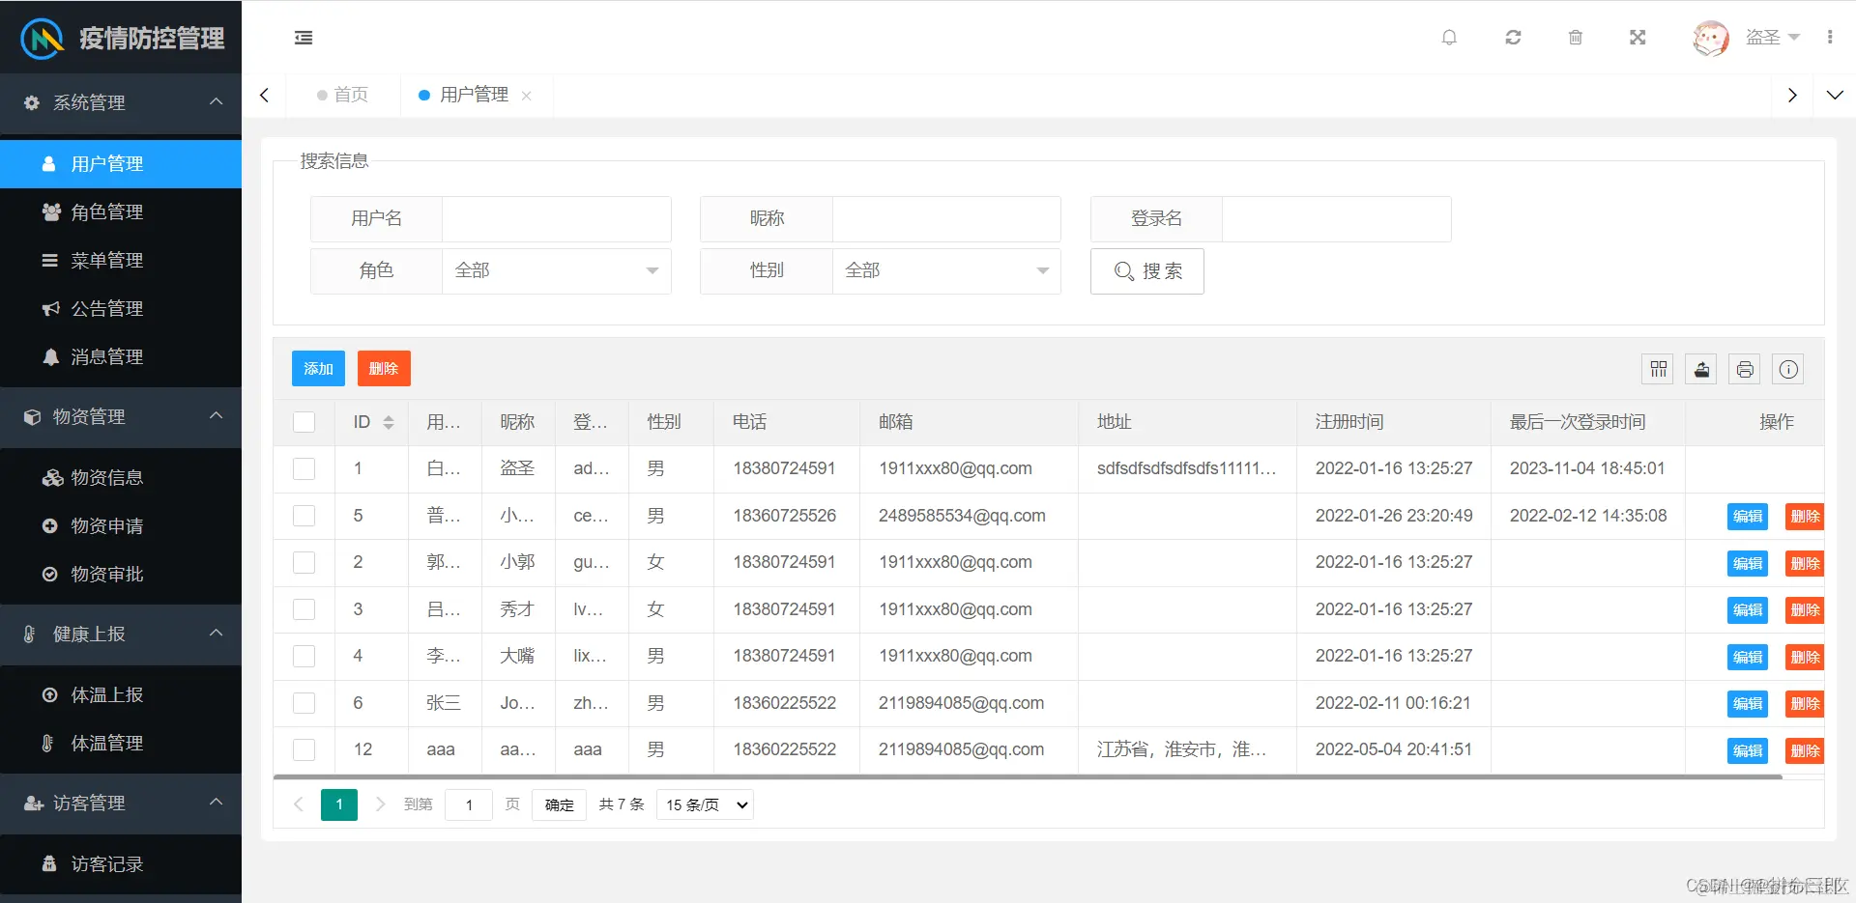Toggle the sidebar collapse icon
The width and height of the screenshot is (1856, 903).
tap(303, 38)
